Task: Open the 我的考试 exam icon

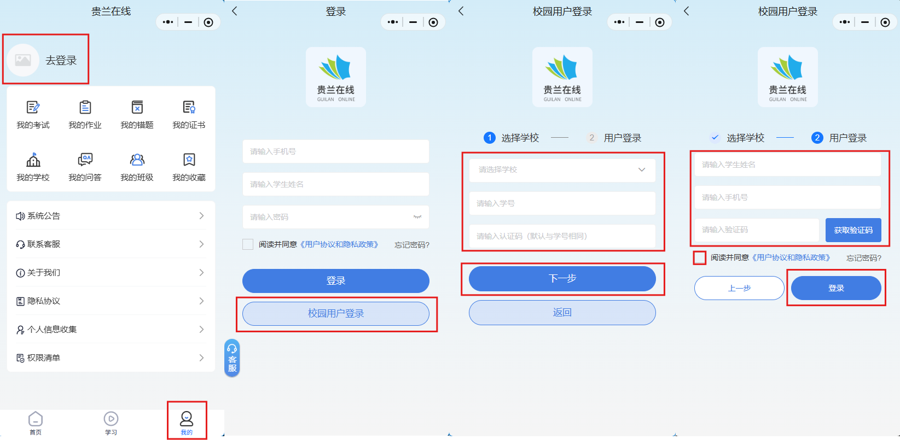Action: (33, 108)
